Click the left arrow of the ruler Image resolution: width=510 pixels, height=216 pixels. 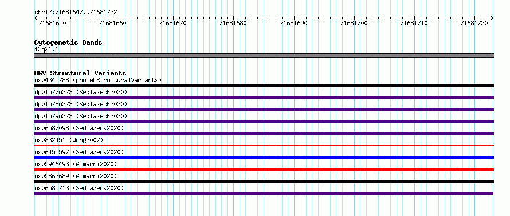click(36, 18)
